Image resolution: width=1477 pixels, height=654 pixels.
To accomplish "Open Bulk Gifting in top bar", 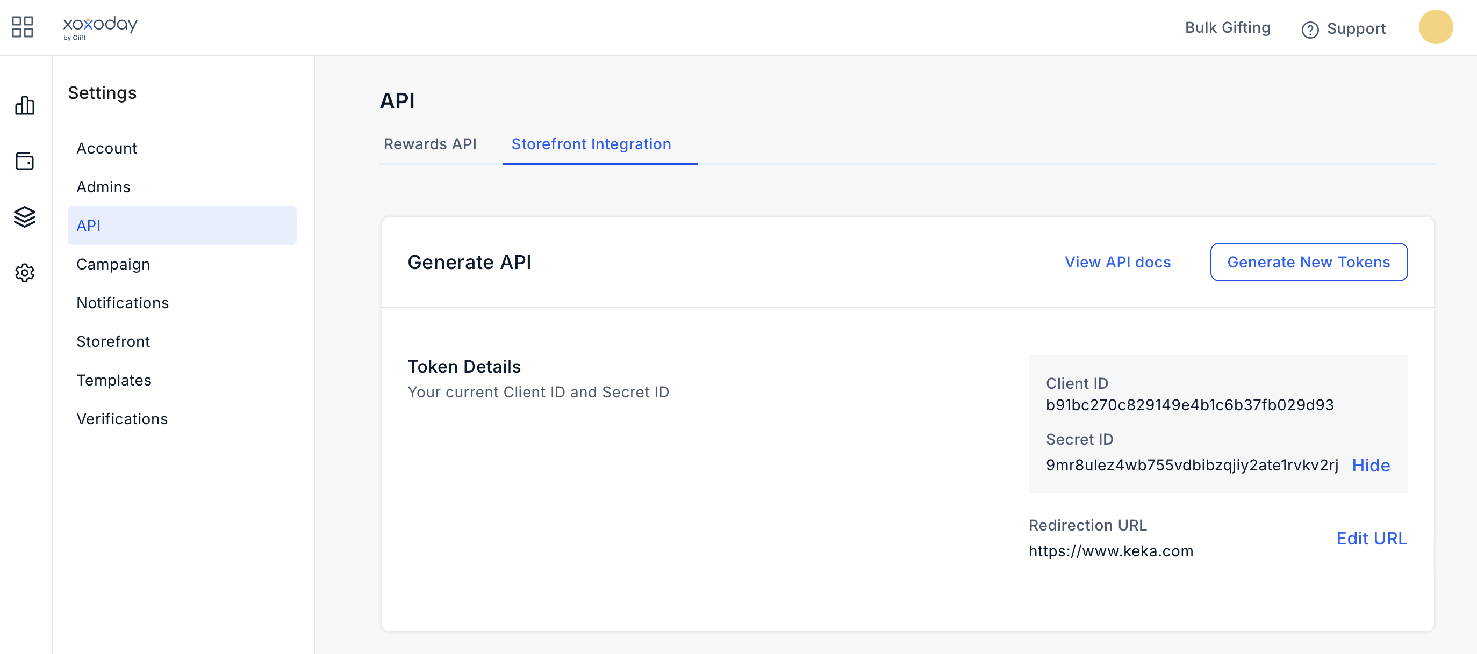I will tap(1227, 27).
